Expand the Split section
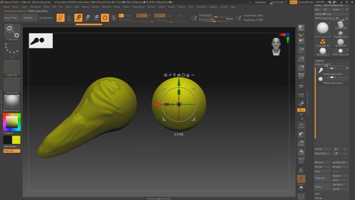 point(317,194)
